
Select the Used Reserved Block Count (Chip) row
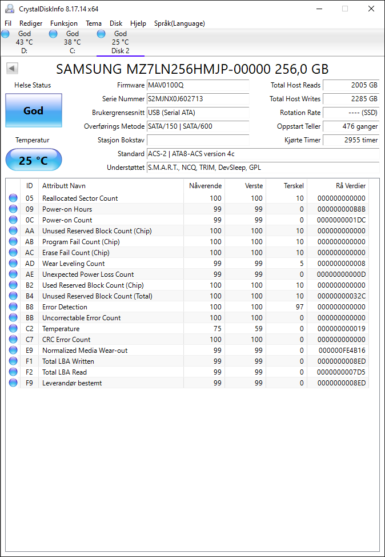coord(188,285)
